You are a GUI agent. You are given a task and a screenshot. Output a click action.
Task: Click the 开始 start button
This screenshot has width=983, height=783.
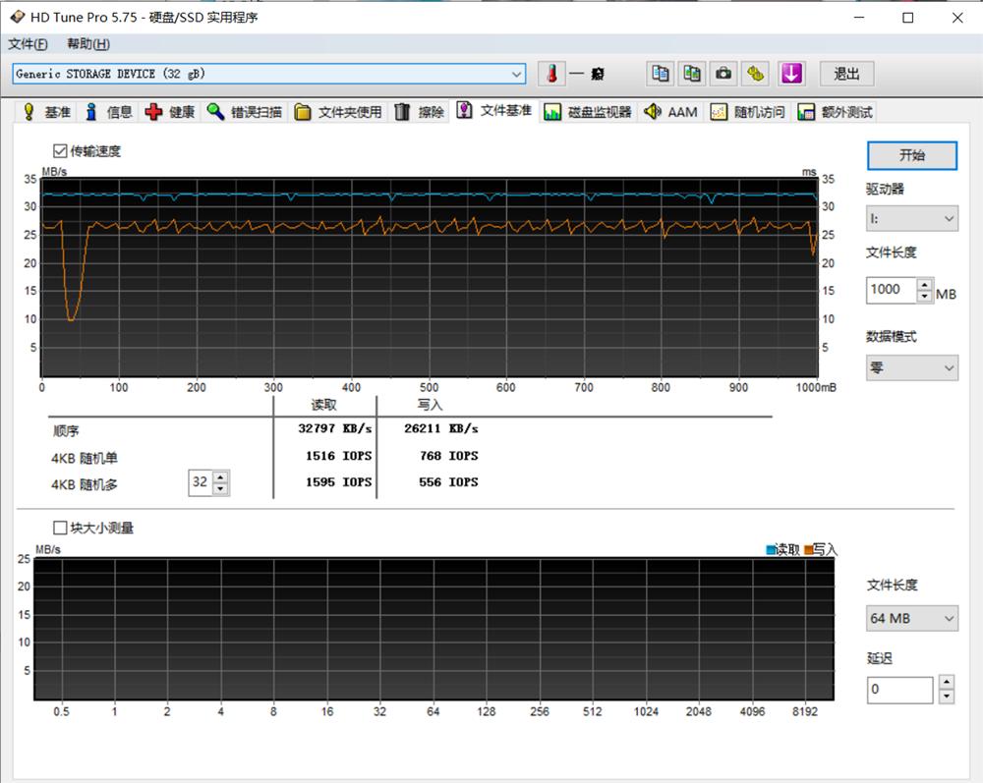click(911, 155)
